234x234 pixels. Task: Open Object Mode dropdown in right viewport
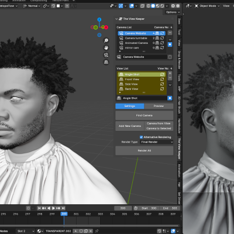(207, 6)
